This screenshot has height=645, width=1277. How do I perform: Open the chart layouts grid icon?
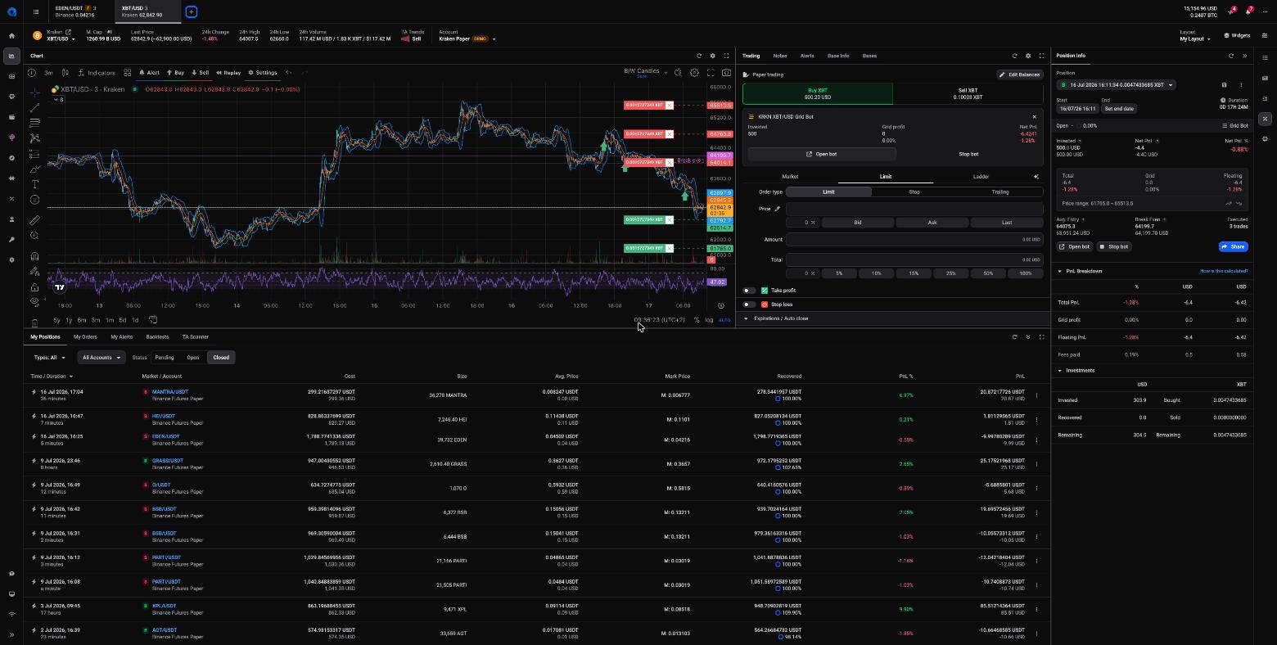pyautogui.click(x=127, y=73)
